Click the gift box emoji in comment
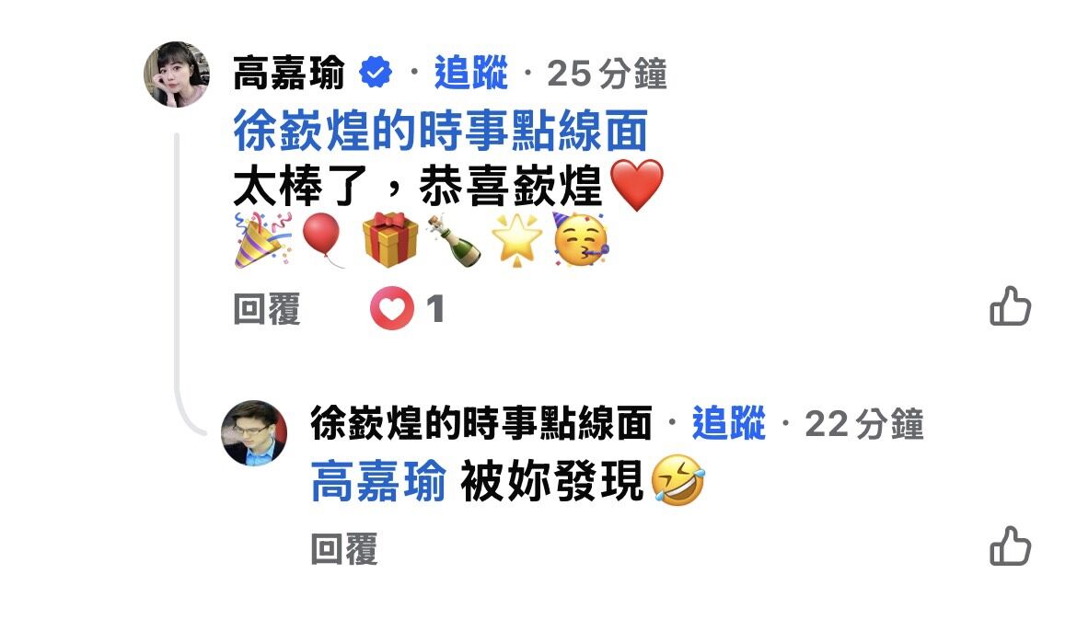The height and width of the screenshot is (620, 1077). coord(390,239)
